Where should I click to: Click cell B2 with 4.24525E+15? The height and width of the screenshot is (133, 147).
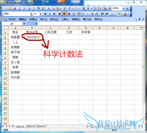tap(32, 37)
